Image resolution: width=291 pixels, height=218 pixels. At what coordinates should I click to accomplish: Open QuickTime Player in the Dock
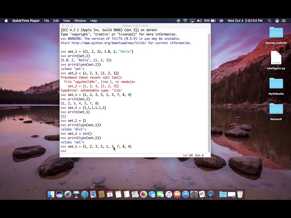click(211, 194)
